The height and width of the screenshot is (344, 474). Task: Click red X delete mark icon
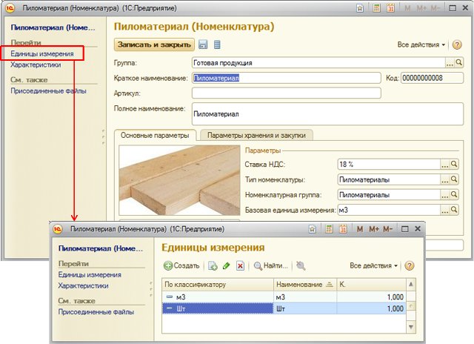(240, 265)
